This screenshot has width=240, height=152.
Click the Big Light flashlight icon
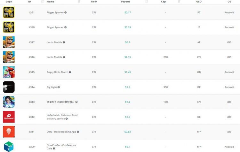pos(9,87)
